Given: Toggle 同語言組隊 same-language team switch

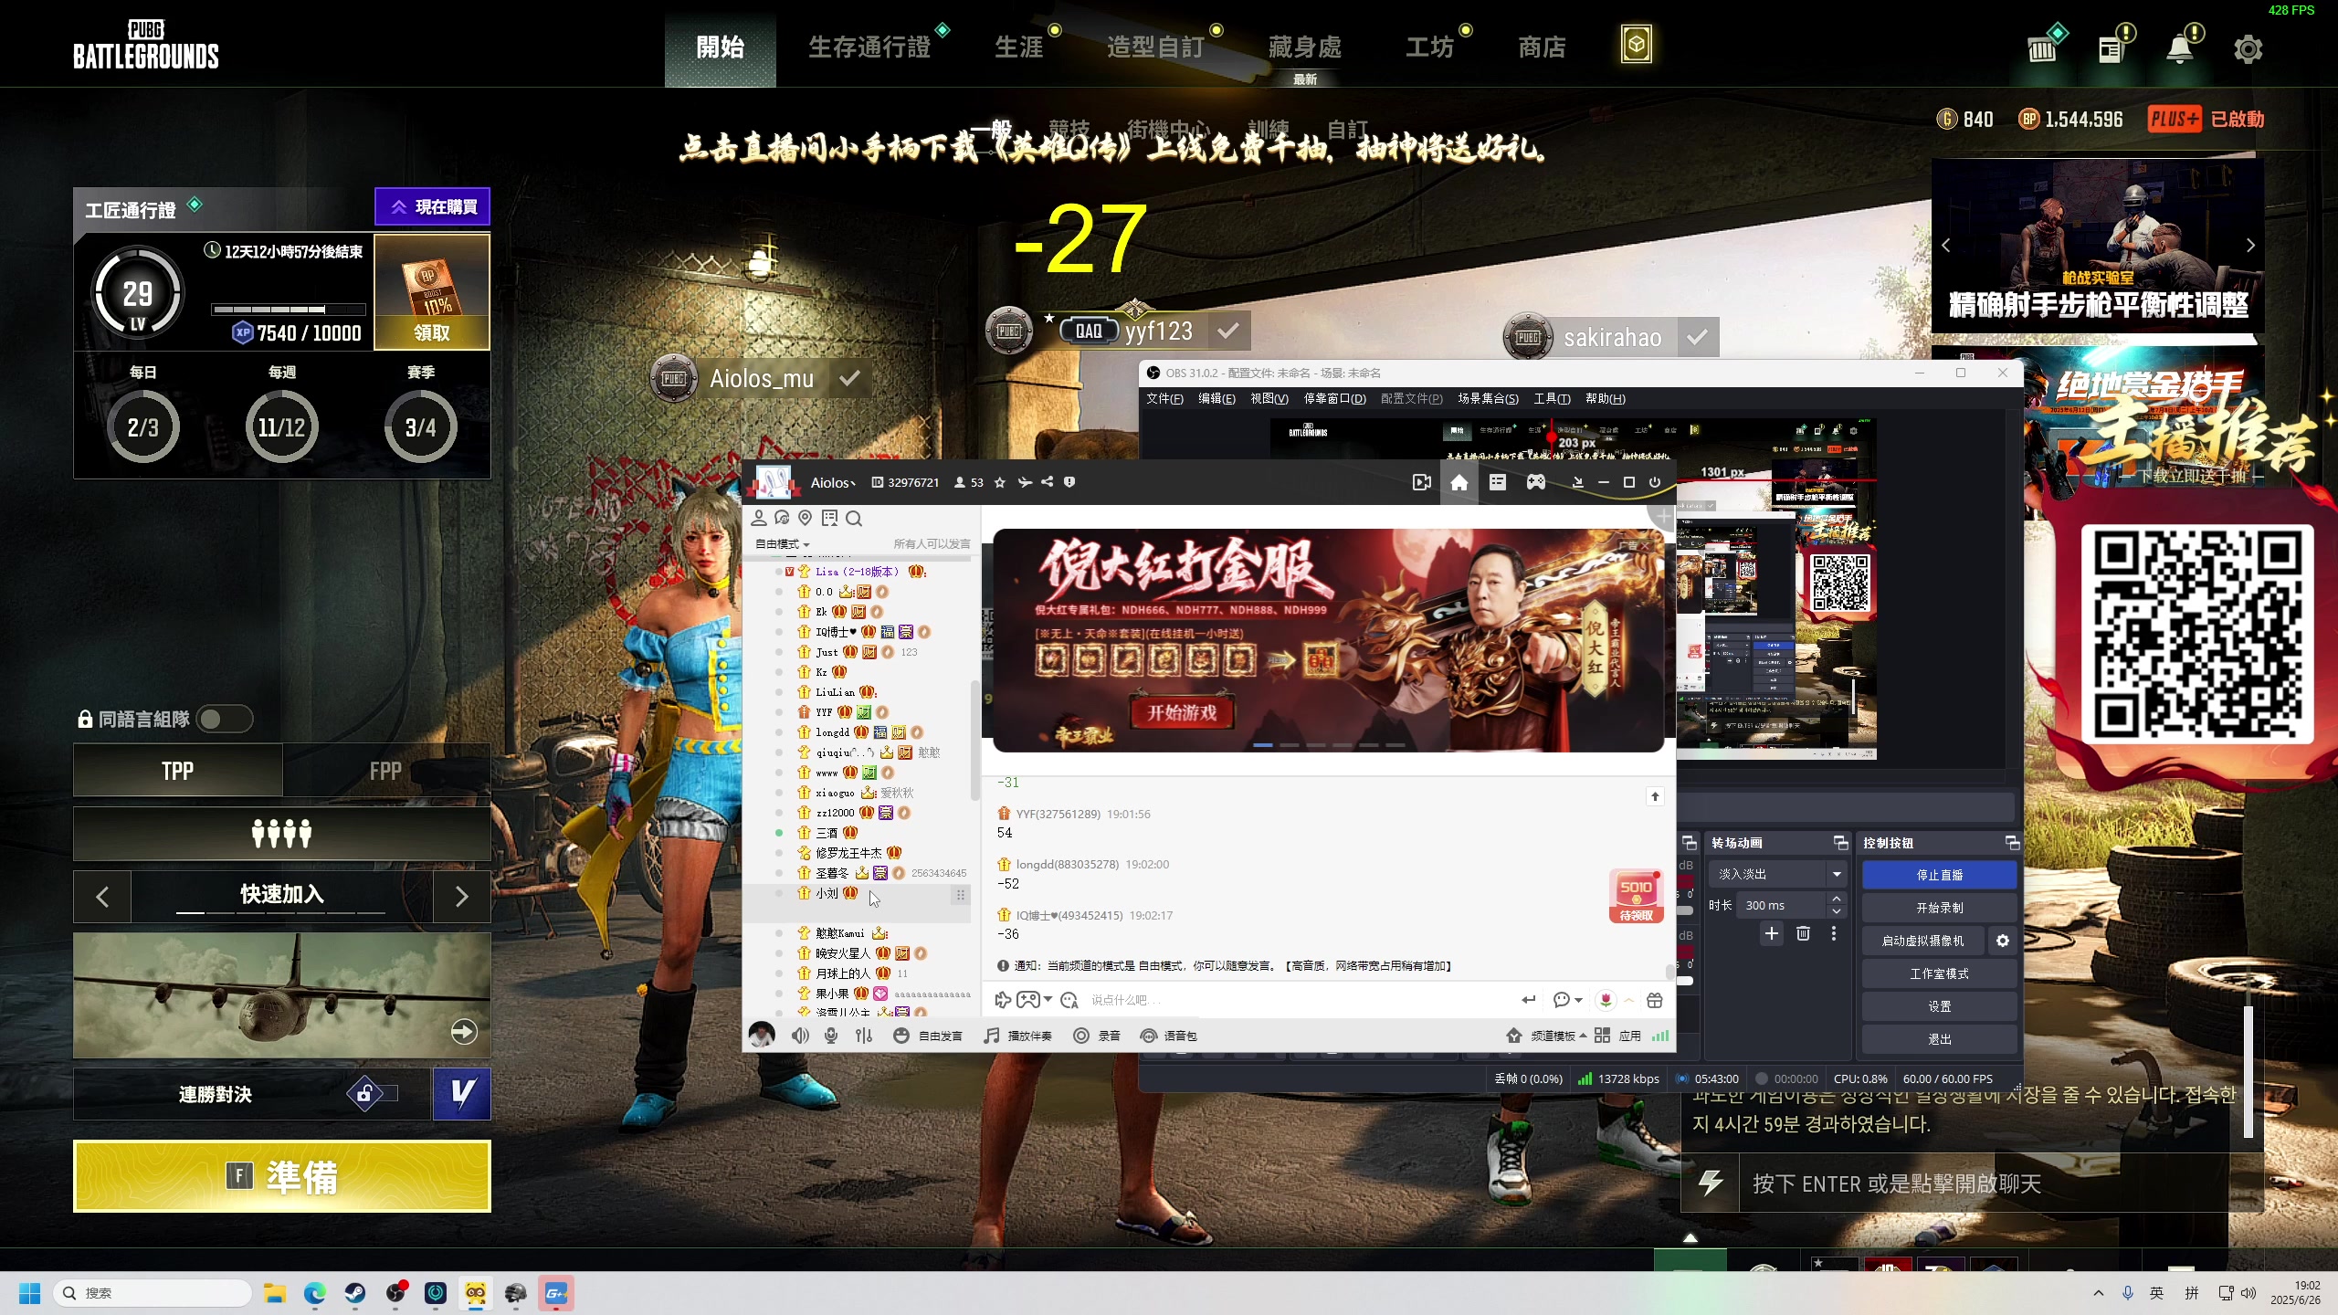Looking at the screenshot, I should tap(225, 720).
